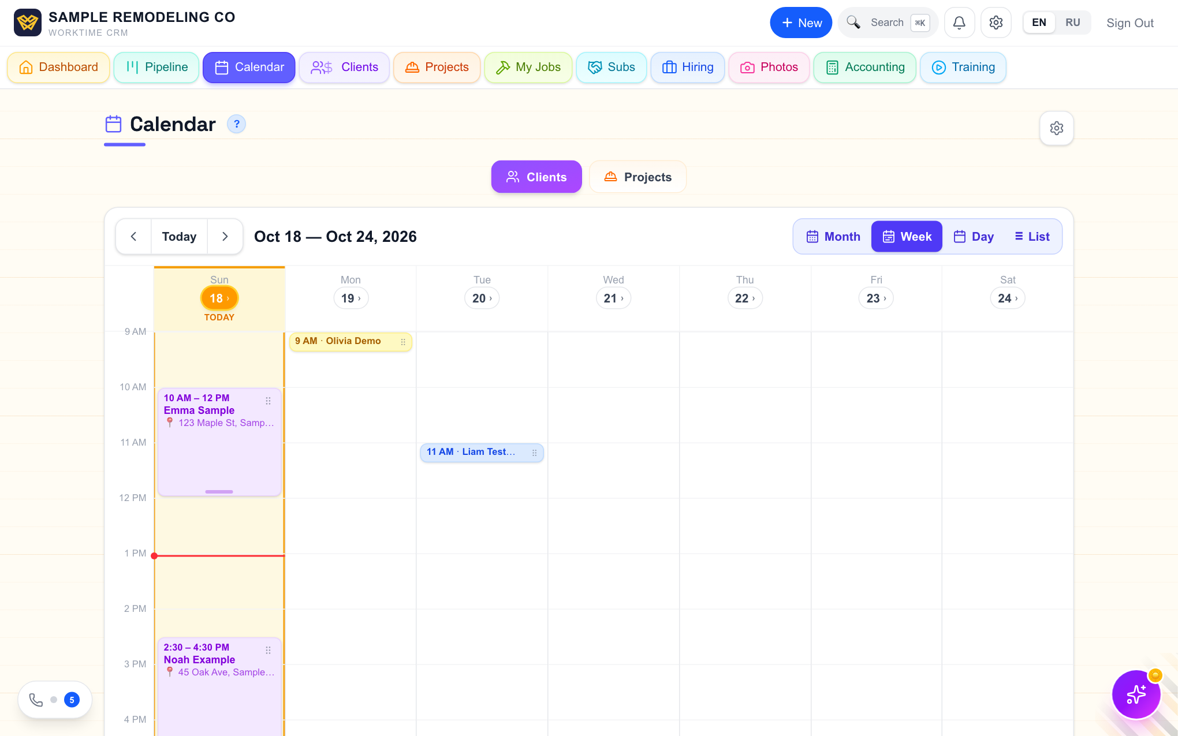Viewport: 1178px width, 736px height.
Task: Click Emma Sample event resize handle
Action: [219, 492]
